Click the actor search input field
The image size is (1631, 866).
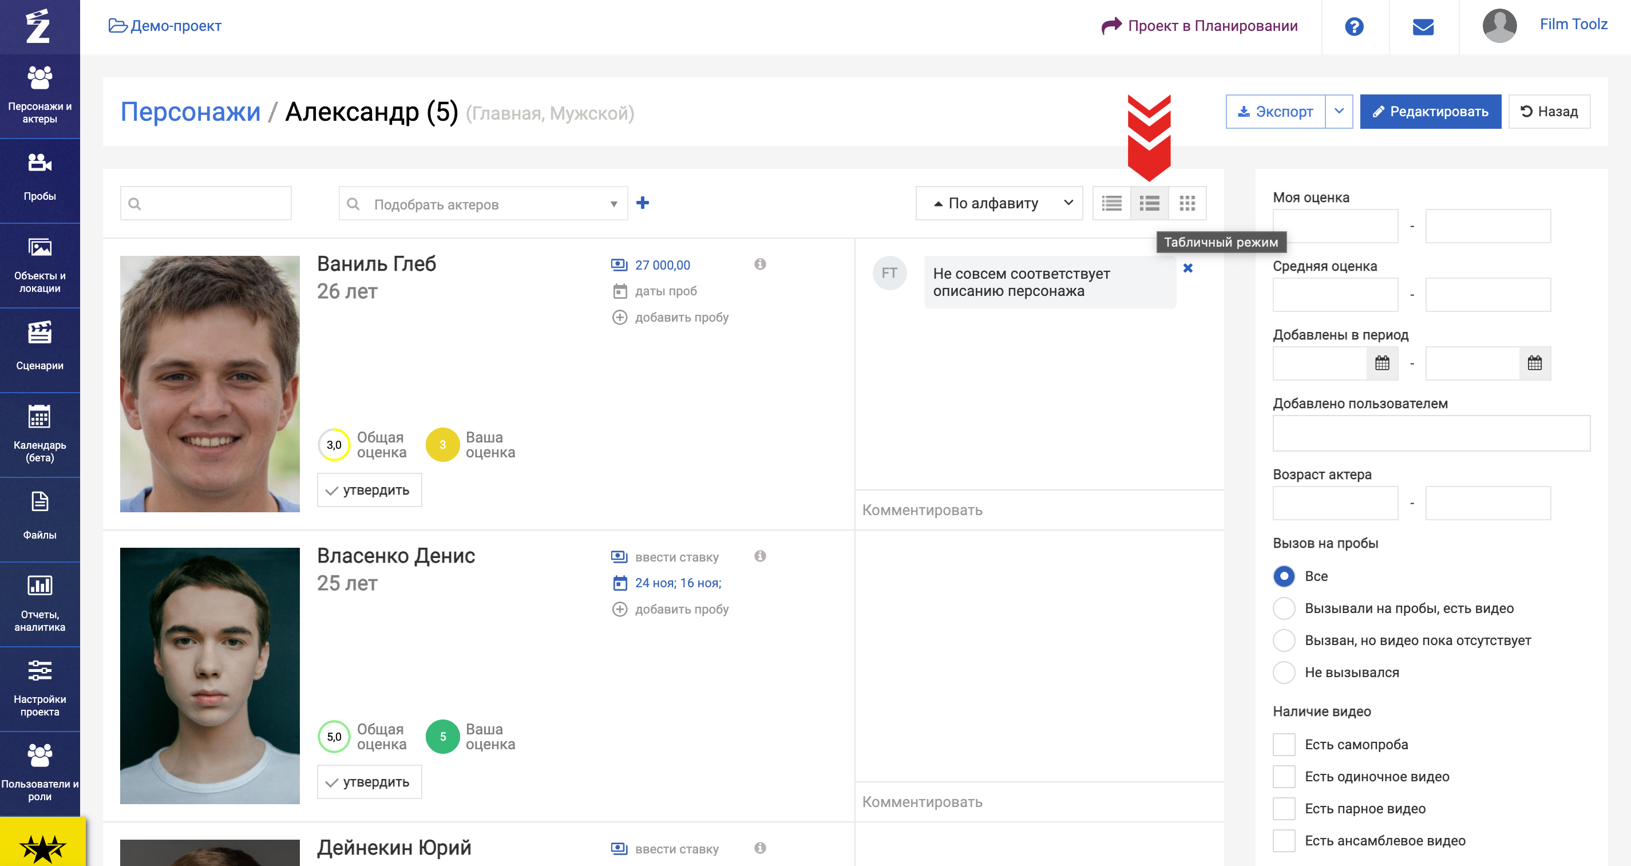click(206, 203)
